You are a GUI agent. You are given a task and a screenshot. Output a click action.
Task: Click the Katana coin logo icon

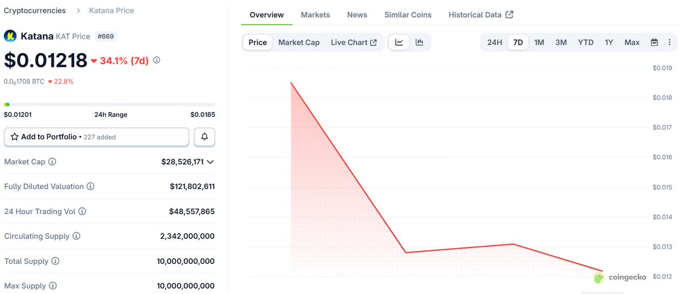[x=10, y=36]
